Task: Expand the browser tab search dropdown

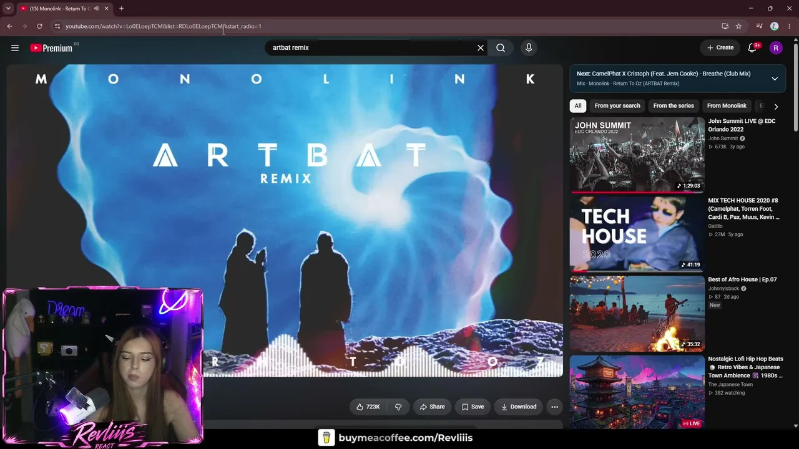Action: (x=8, y=9)
